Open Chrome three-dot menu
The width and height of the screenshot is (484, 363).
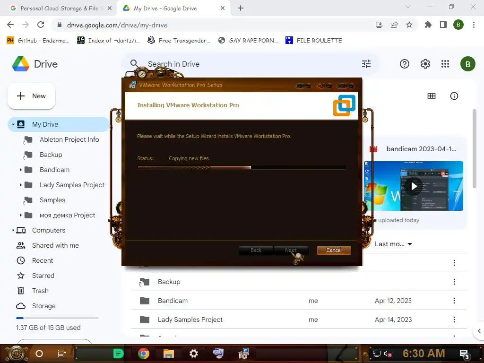474,25
